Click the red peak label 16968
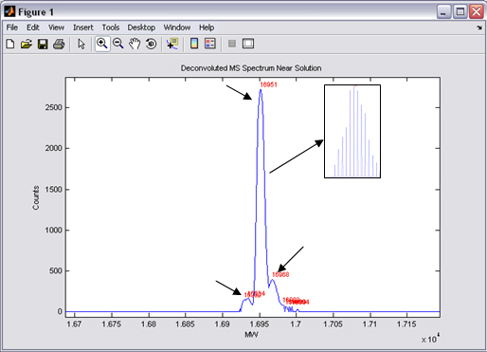487x352 pixels. pyautogui.click(x=280, y=274)
